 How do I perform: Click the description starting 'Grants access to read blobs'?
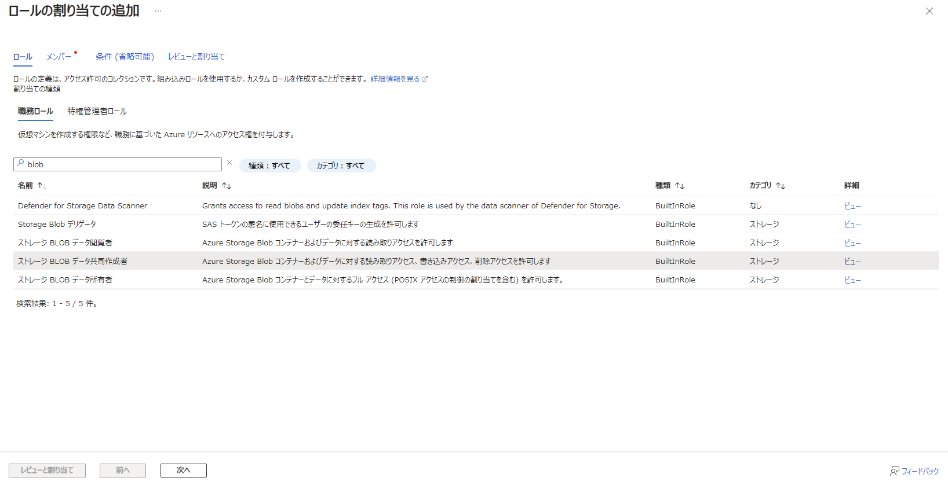pyautogui.click(x=411, y=205)
